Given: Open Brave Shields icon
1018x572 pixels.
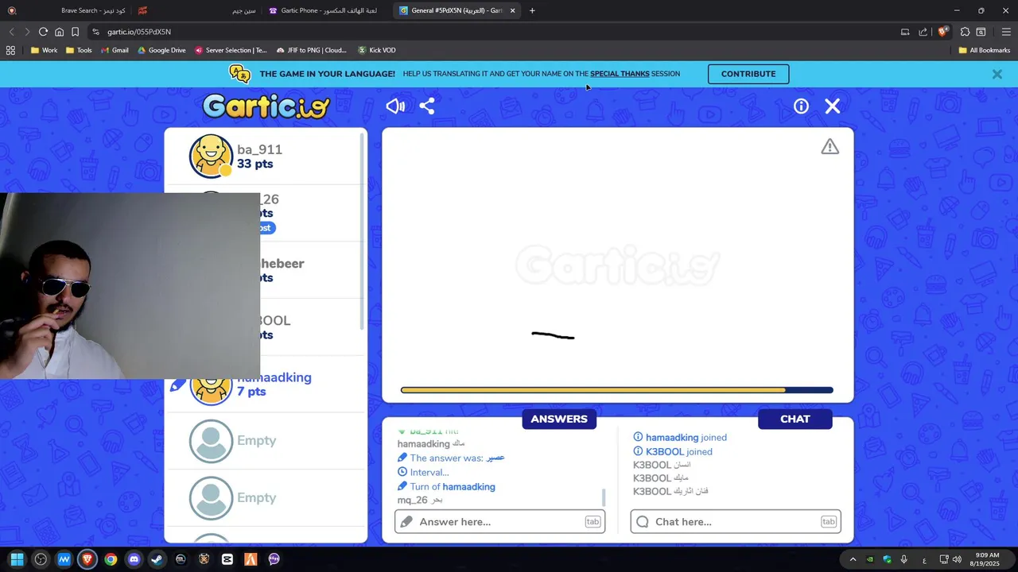Looking at the screenshot, I should (x=943, y=32).
